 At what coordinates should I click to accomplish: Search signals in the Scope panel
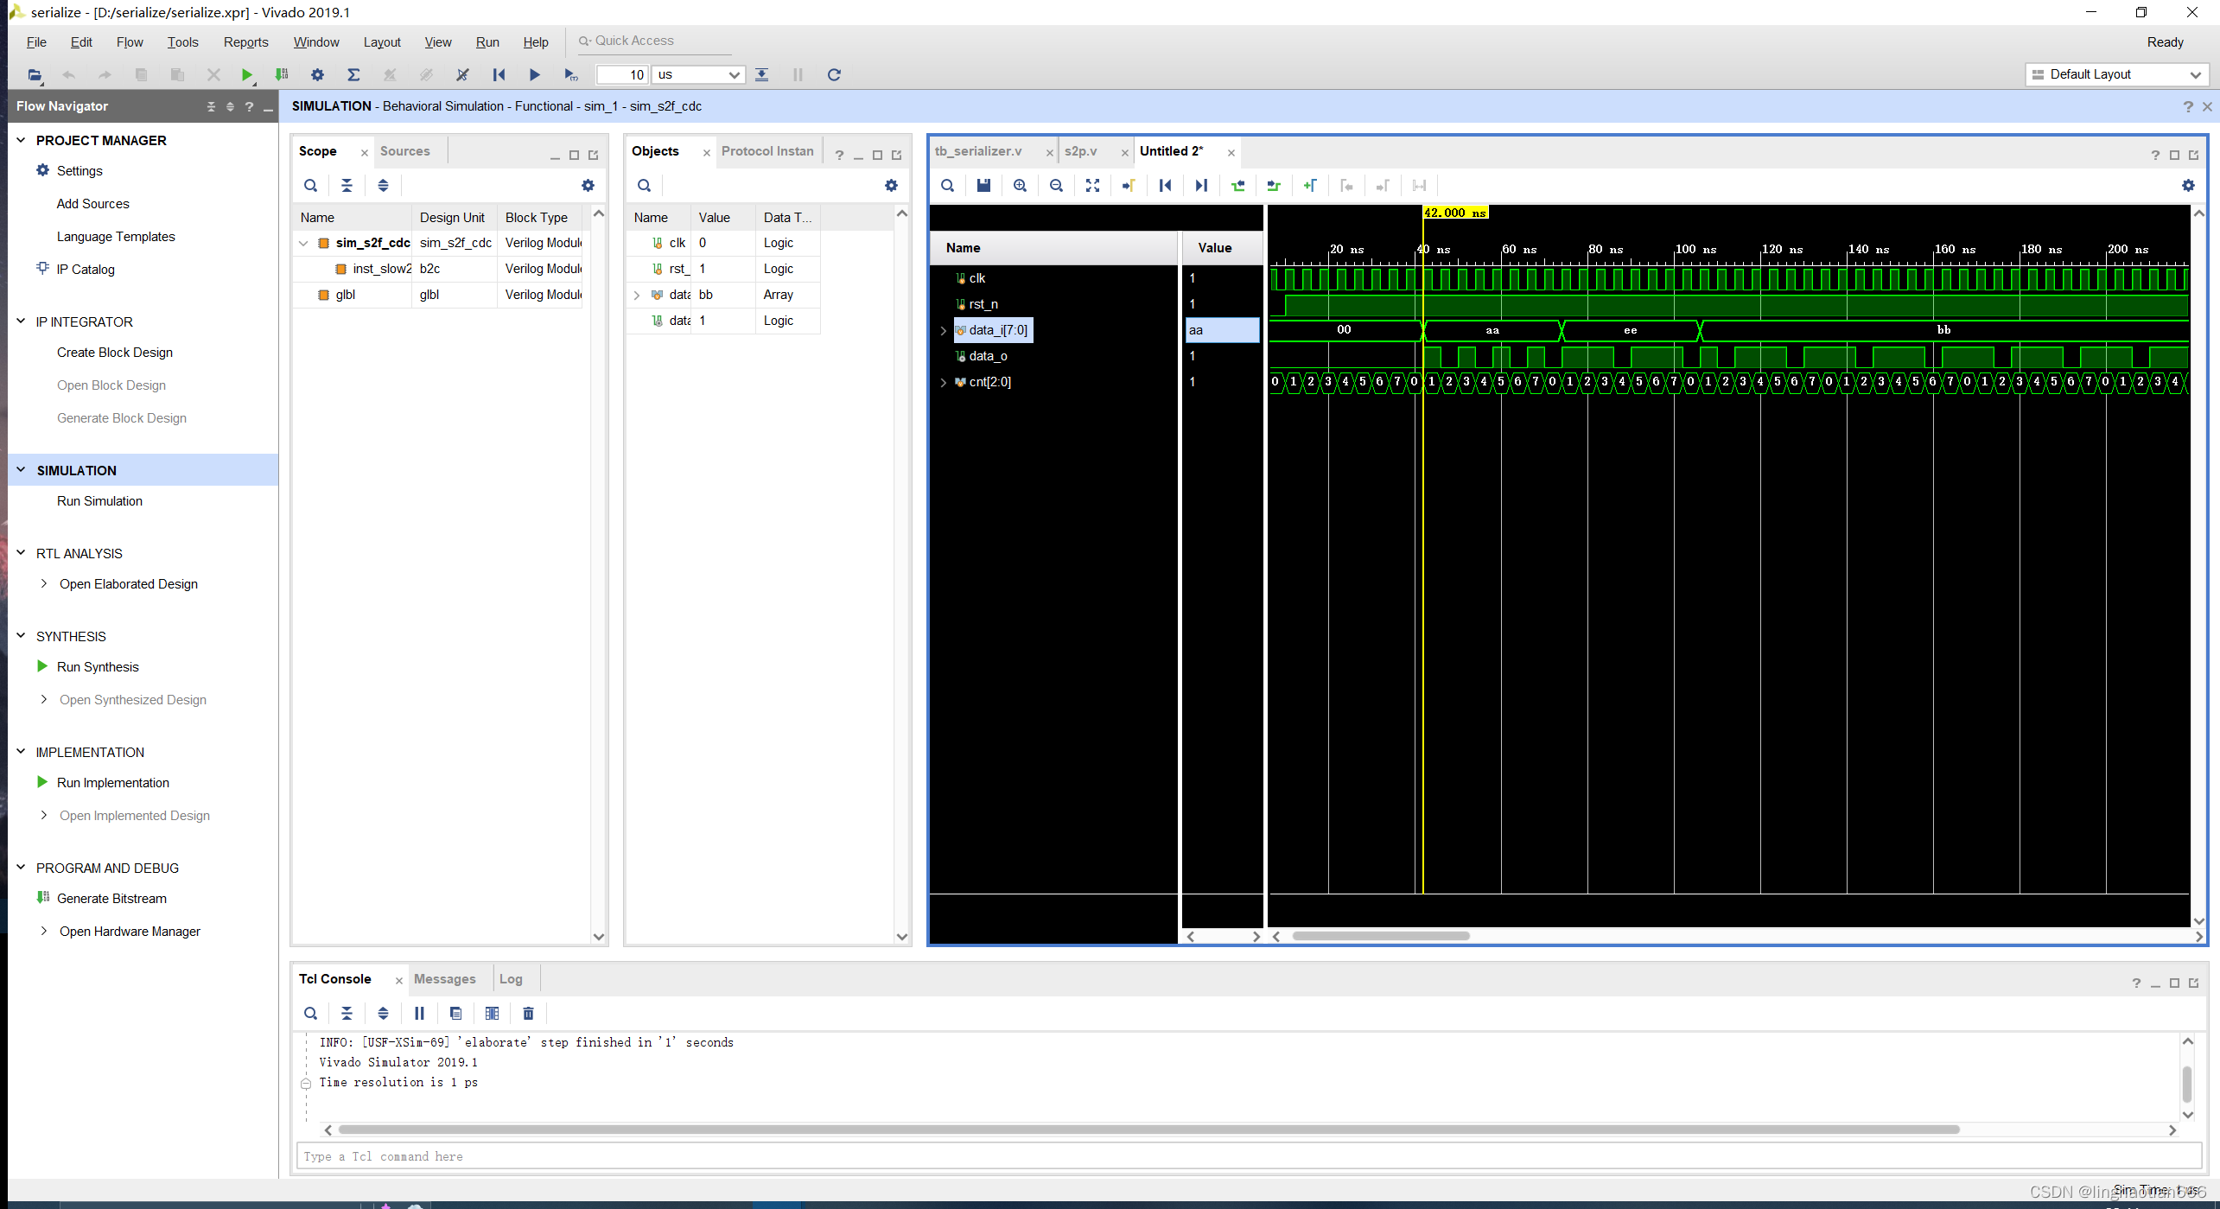point(310,185)
